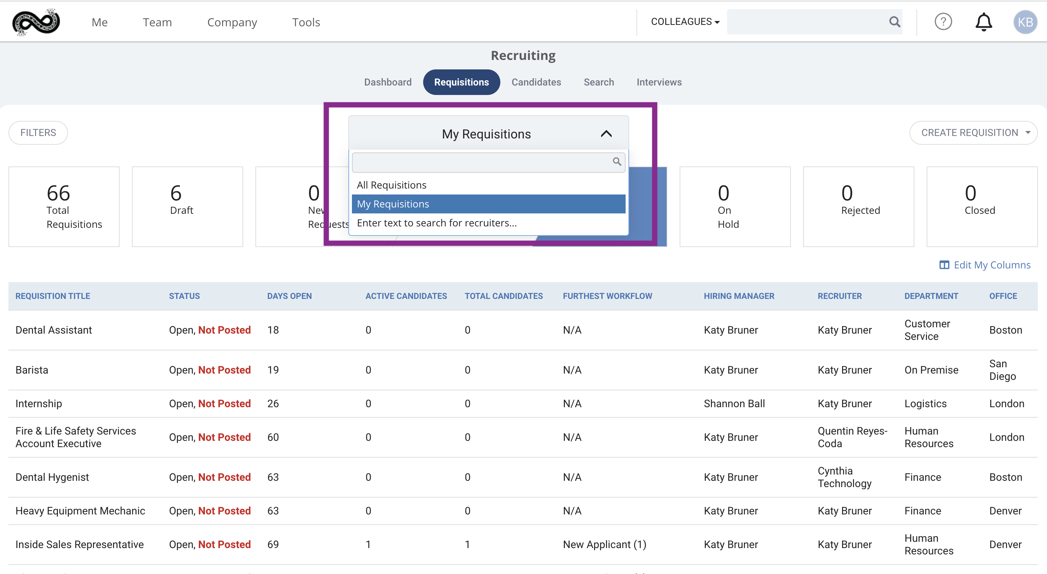The image size is (1047, 574).
Task: Click the Edit My Columns icon
Action: (x=944, y=265)
